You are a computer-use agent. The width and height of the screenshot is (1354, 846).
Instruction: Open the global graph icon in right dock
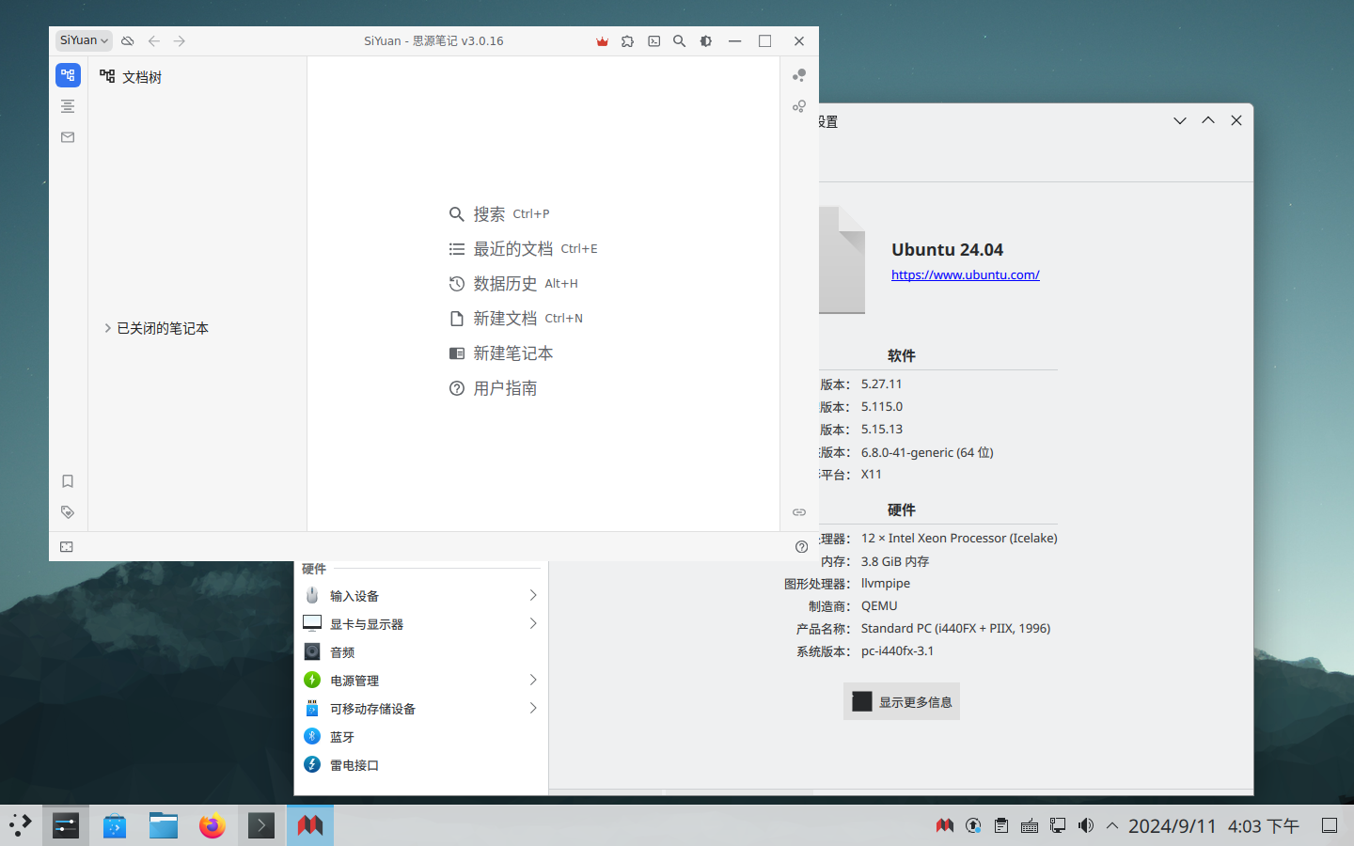pos(799,106)
